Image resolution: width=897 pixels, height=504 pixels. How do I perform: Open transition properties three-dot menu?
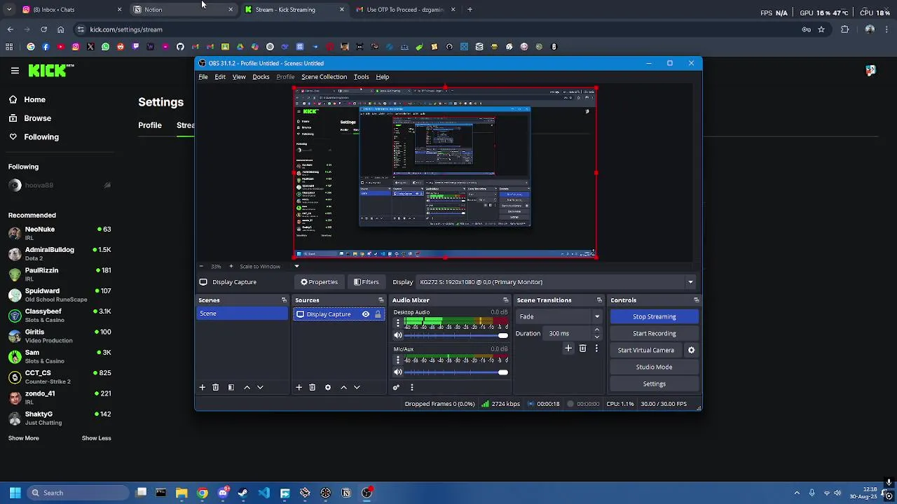[596, 348]
